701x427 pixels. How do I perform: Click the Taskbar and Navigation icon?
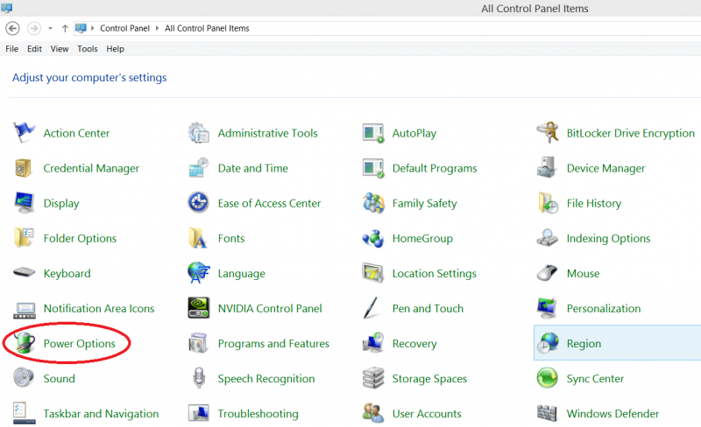tap(25, 413)
